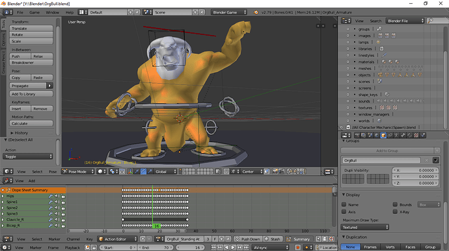Image resolution: width=449 pixels, height=251 pixels.
Task: Unlink the OrgBull_Standing action with X
Action: coord(228,239)
